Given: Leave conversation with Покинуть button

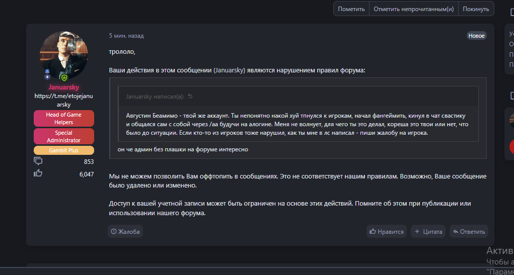Looking at the screenshot, I should pos(476,9).
